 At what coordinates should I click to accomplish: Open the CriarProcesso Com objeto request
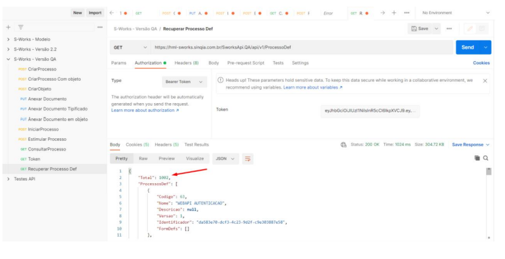pos(55,79)
